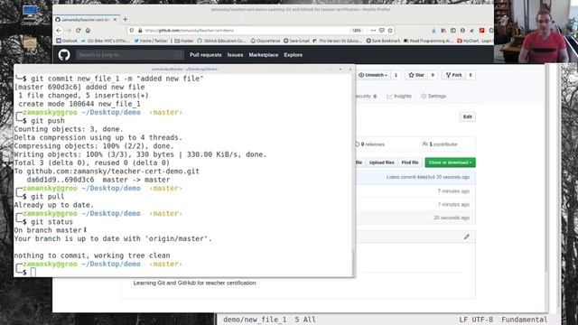Open latest commit hash link
This screenshot has width=578, height=325.
click(425, 177)
